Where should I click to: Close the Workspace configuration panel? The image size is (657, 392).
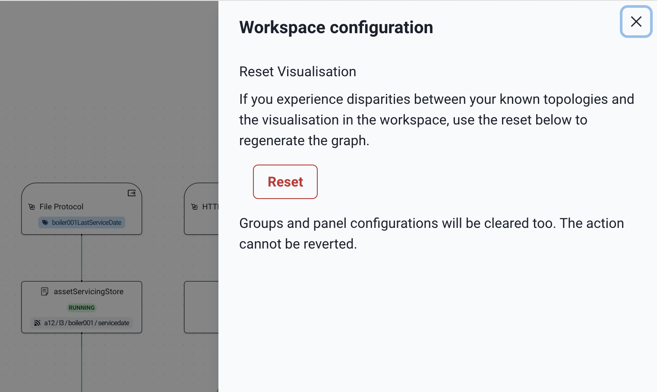(636, 22)
